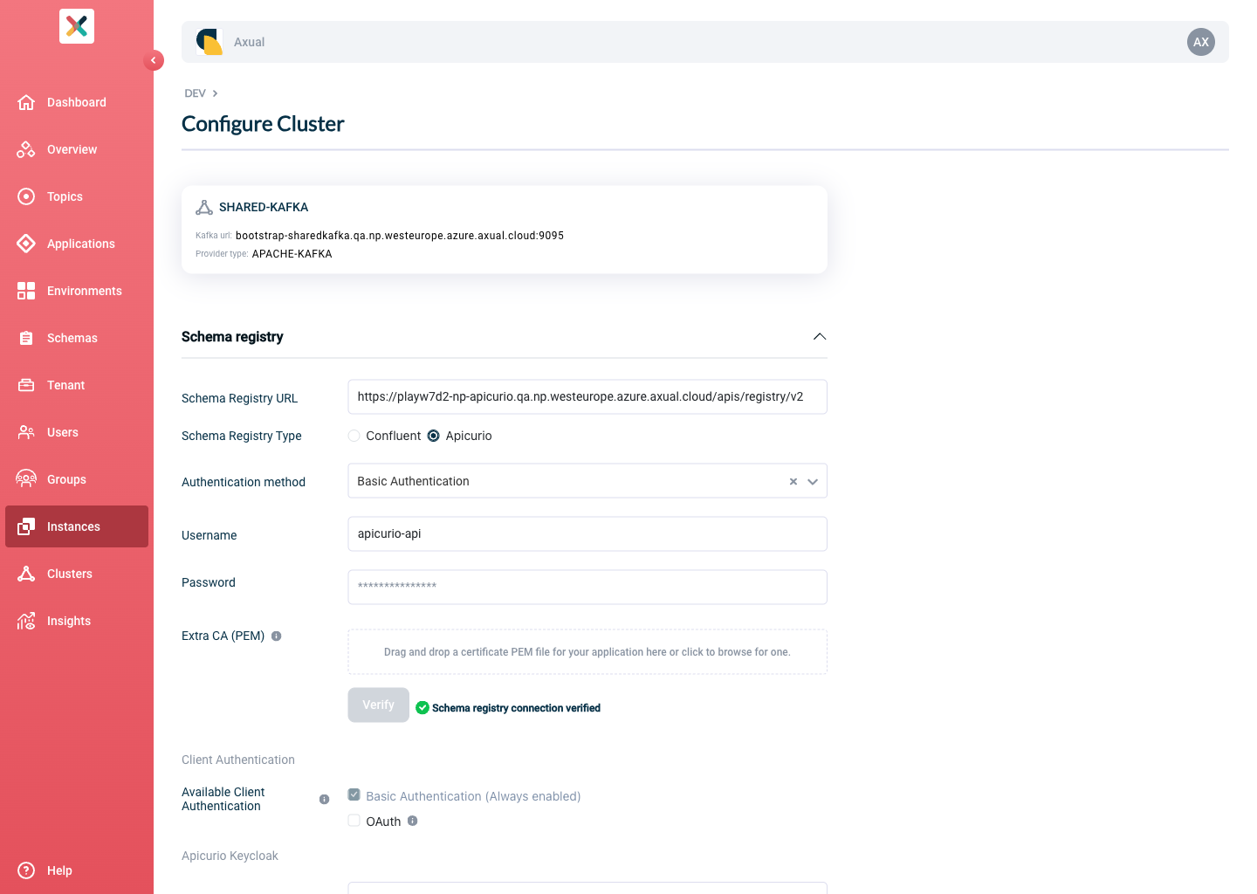The image size is (1257, 894).
Task: Click the Users people icon
Action: [x=26, y=432]
